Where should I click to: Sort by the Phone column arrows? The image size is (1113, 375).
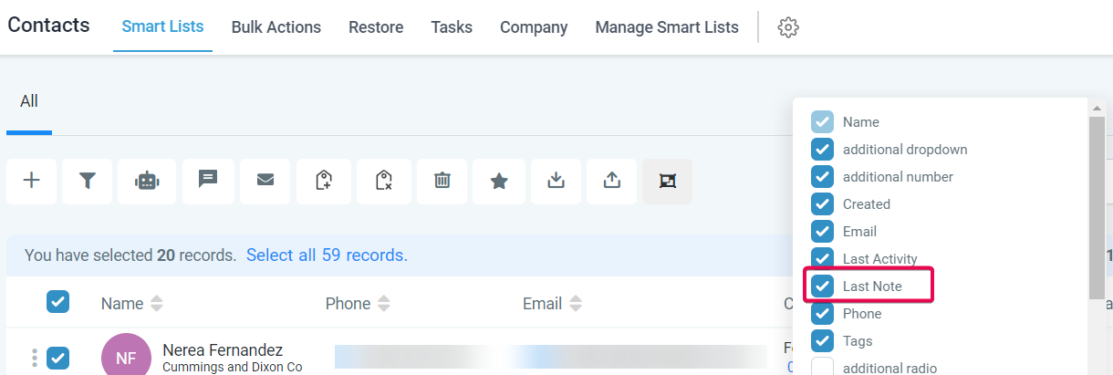coord(383,303)
